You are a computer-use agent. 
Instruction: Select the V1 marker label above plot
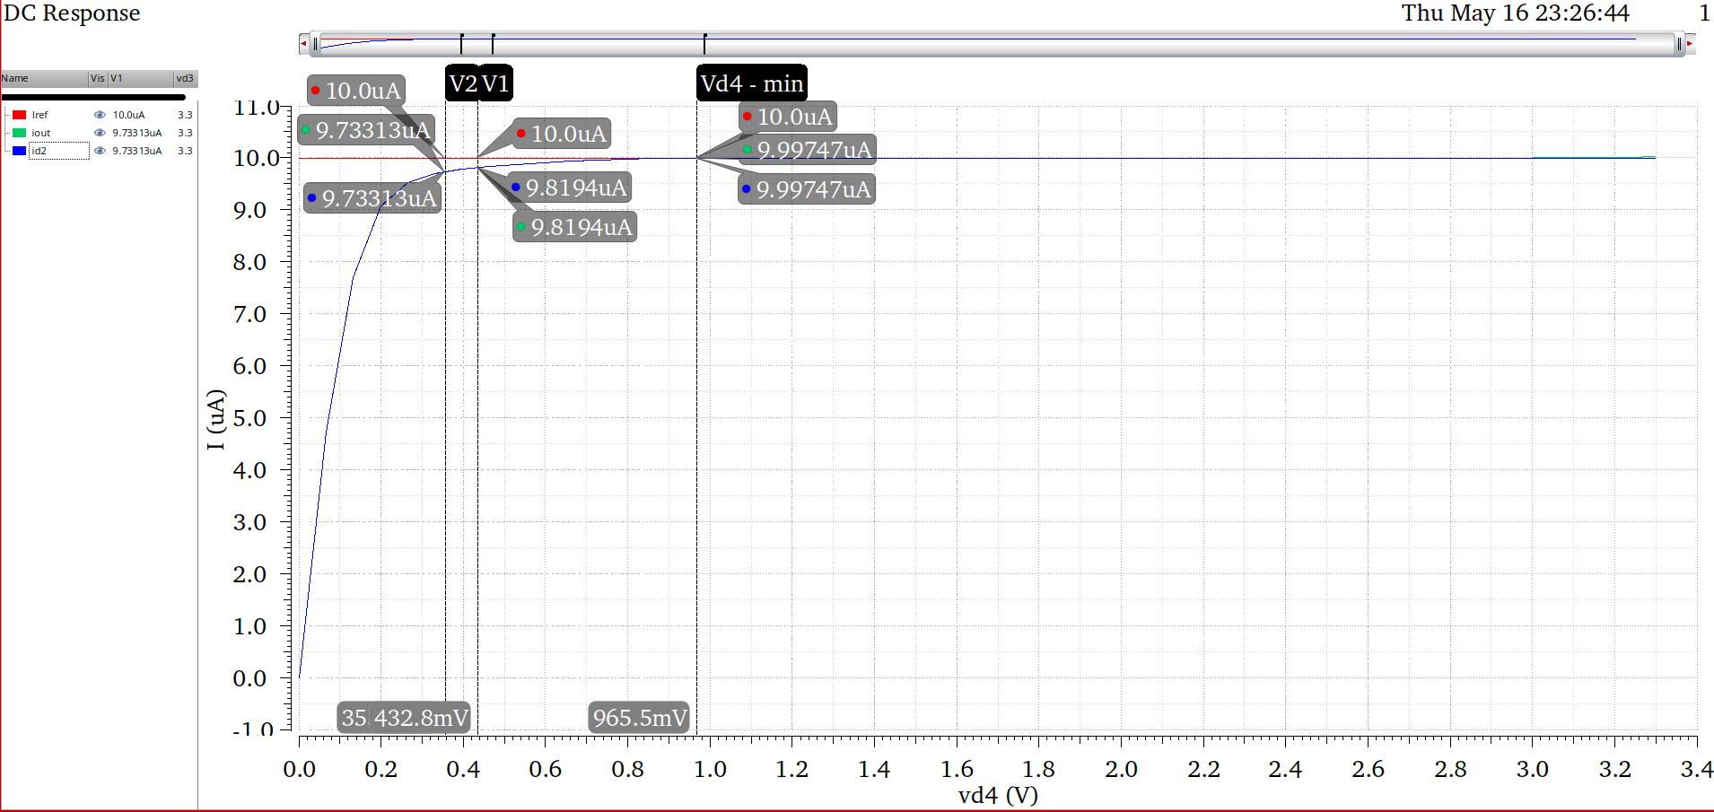(x=495, y=83)
